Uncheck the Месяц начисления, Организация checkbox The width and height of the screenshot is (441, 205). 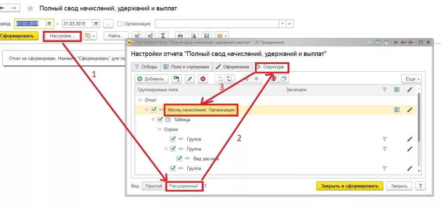point(154,110)
